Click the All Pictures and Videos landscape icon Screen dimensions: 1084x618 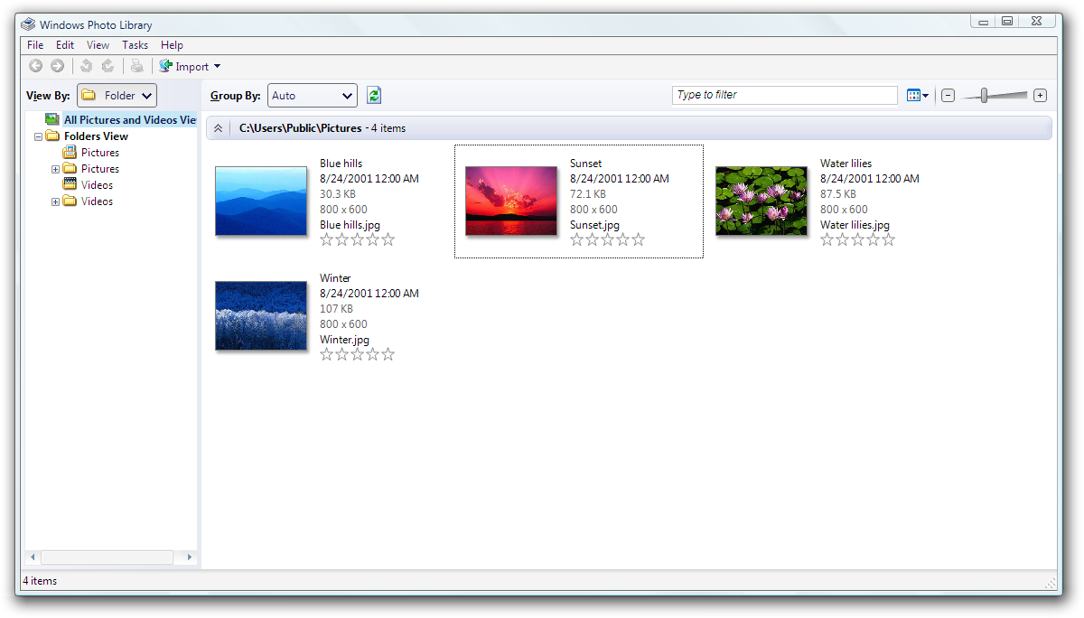click(x=52, y=119)
